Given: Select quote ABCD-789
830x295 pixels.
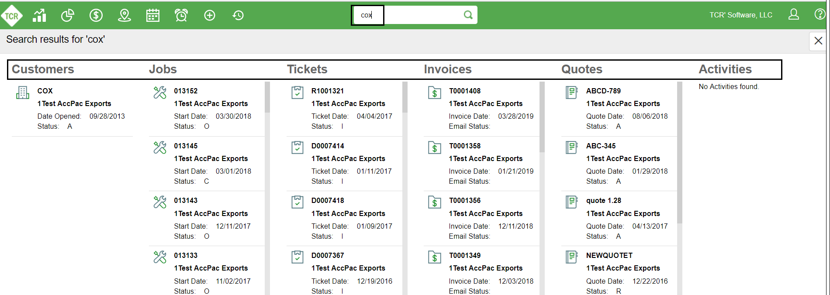Looking at the screenshot, I should point(603,91).
